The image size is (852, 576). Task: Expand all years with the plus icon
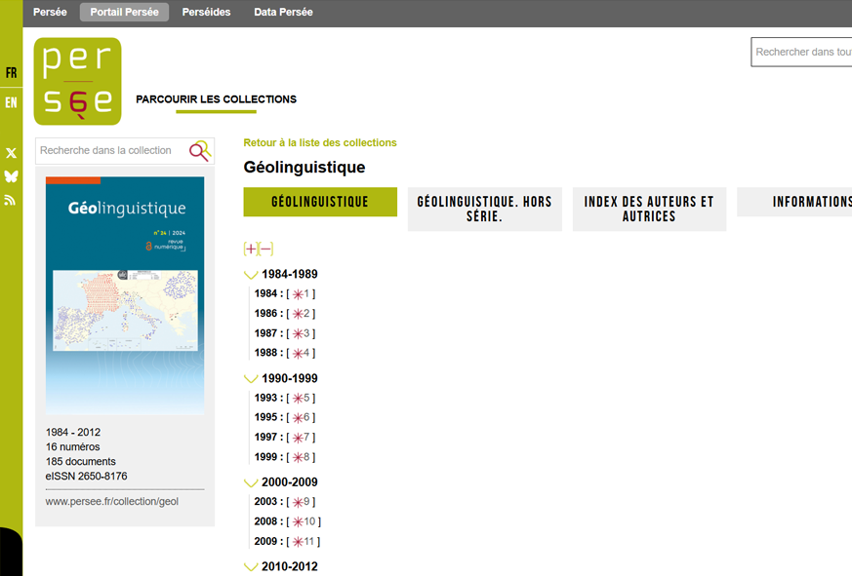pos(250,250)
